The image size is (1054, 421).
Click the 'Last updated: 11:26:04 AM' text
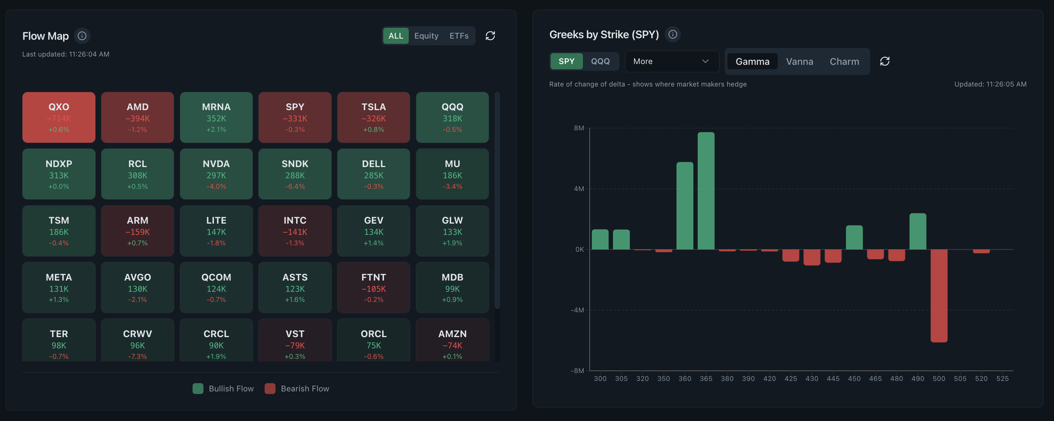(x=66, y=54)
